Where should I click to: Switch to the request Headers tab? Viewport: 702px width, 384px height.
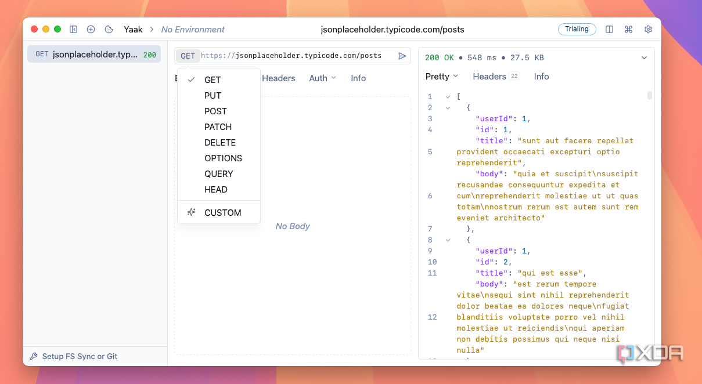[279, 78]
